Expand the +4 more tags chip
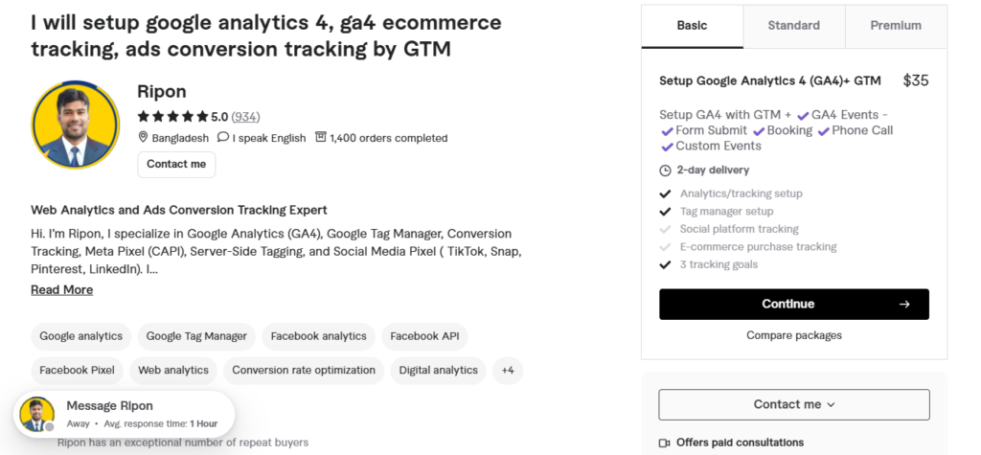981x455 pixels. [x=508, y=370]
